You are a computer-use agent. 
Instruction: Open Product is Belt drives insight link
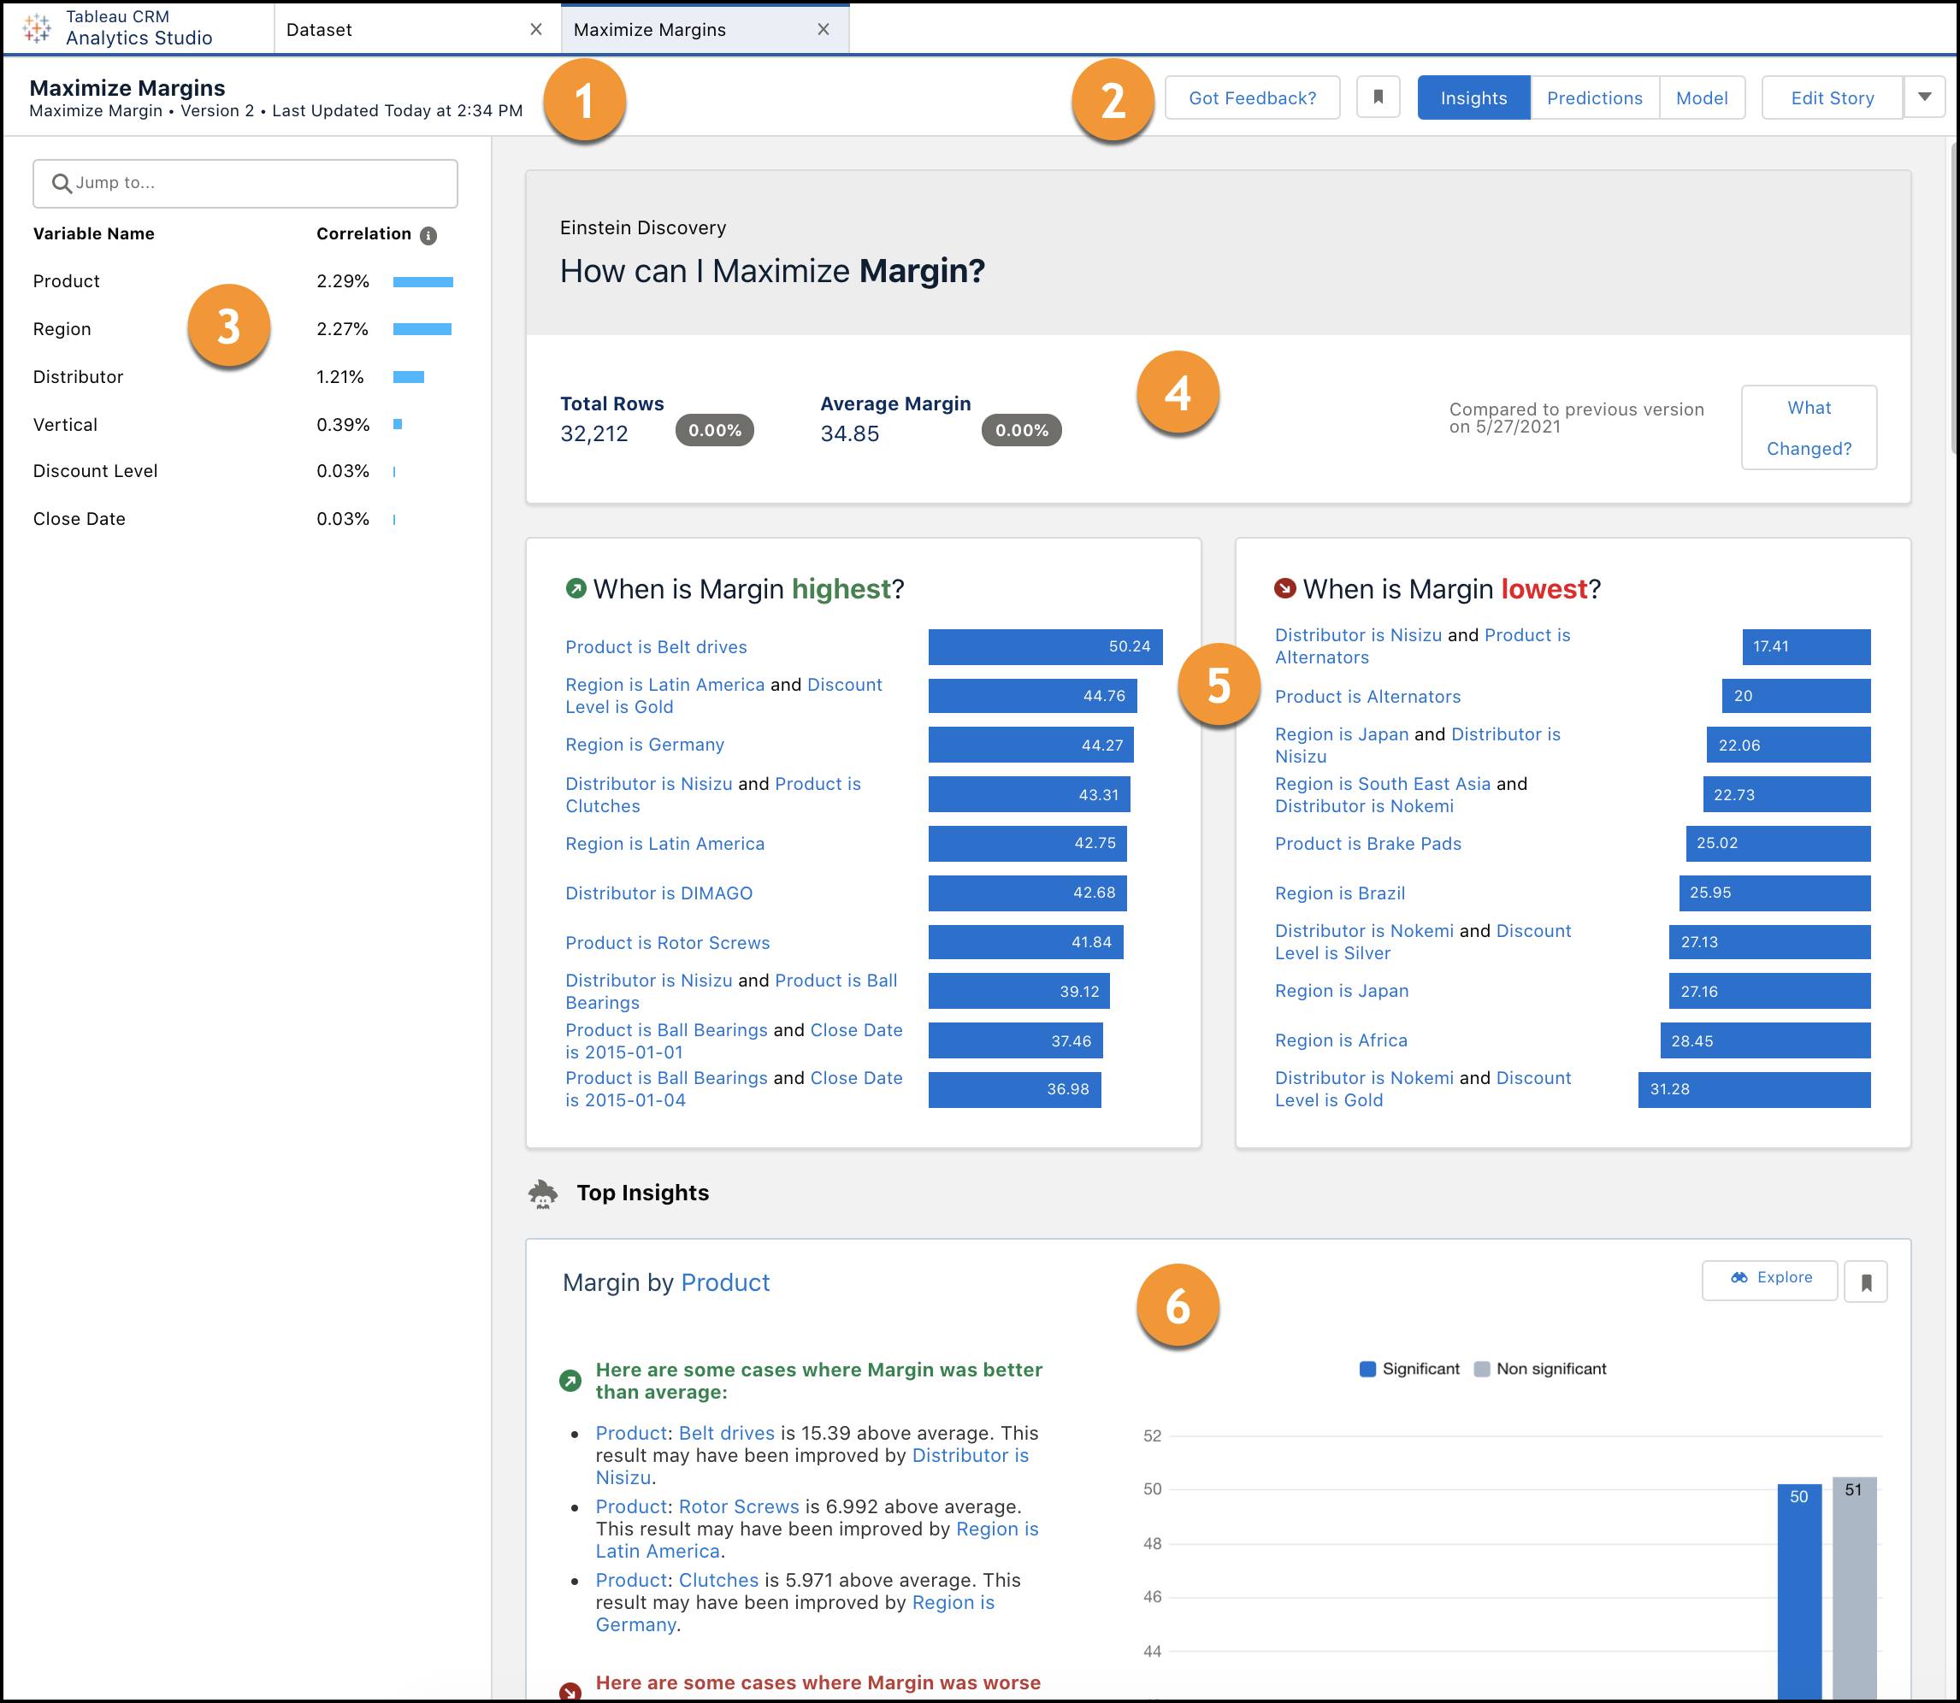[656, 647]
